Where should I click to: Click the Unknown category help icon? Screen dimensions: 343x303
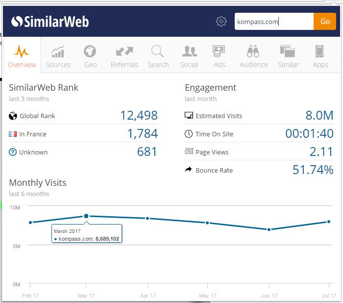(13, 152)
